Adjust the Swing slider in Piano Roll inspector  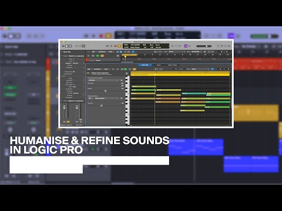(x=106, y=91)
